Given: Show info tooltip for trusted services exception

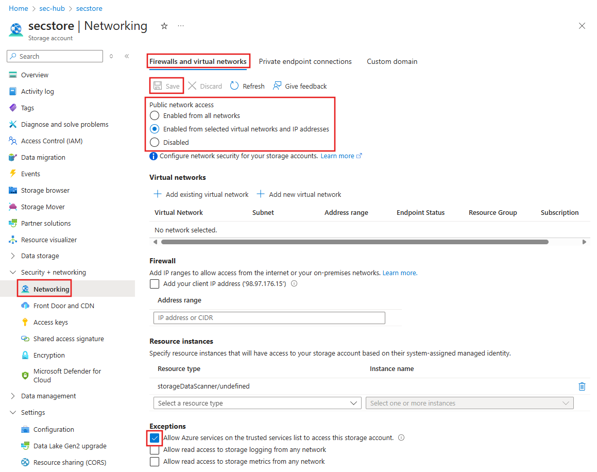Looking at the screenshot, I should point(401,437).
